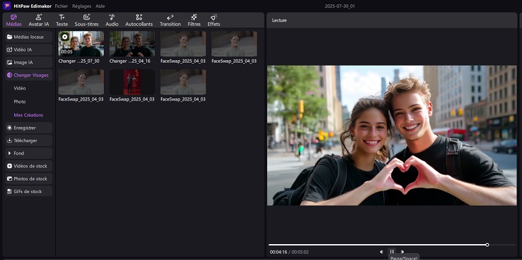Open the Sous-titres panel
The height and width of the screenshot is (260, 522).
(x=87, y=20)
